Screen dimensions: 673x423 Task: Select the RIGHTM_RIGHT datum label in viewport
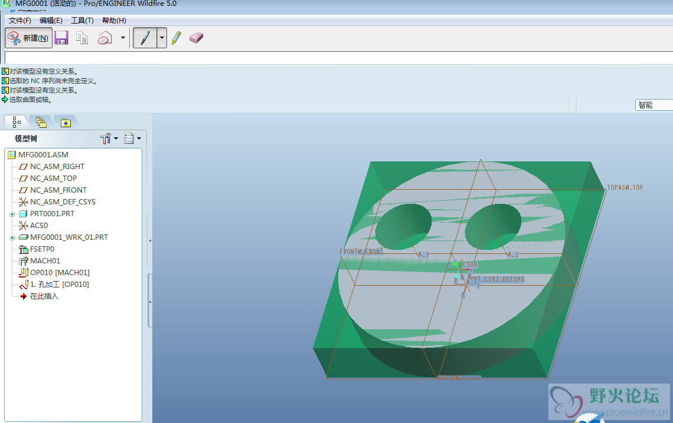coord(458,378)
